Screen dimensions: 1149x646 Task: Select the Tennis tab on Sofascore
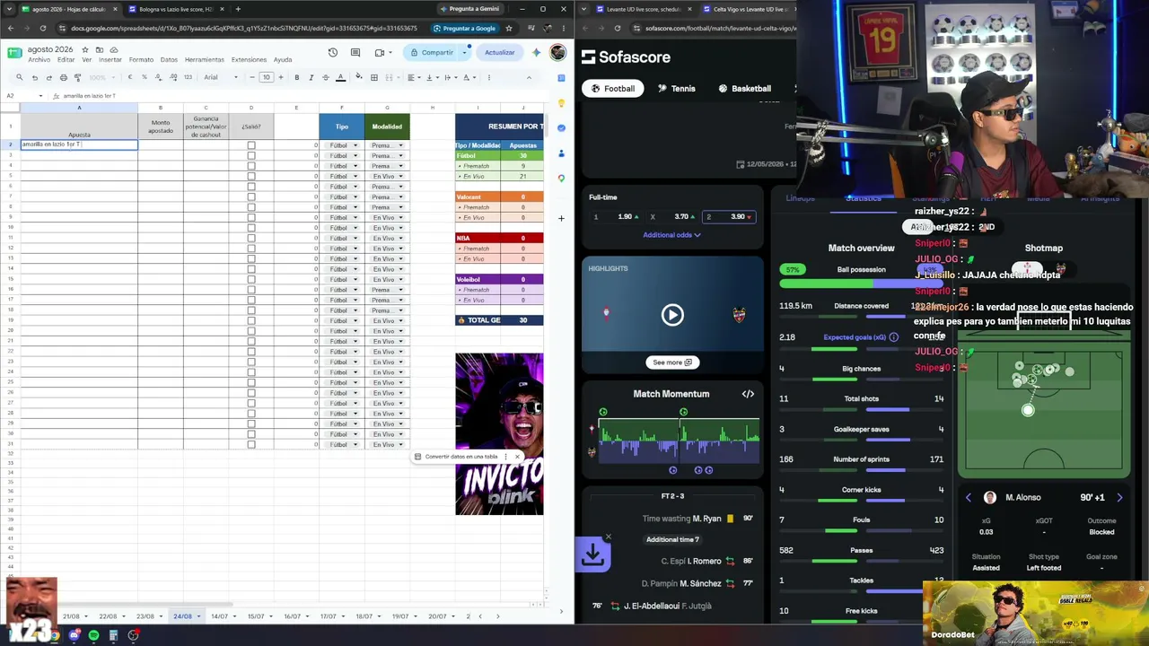tap(676, 89)
